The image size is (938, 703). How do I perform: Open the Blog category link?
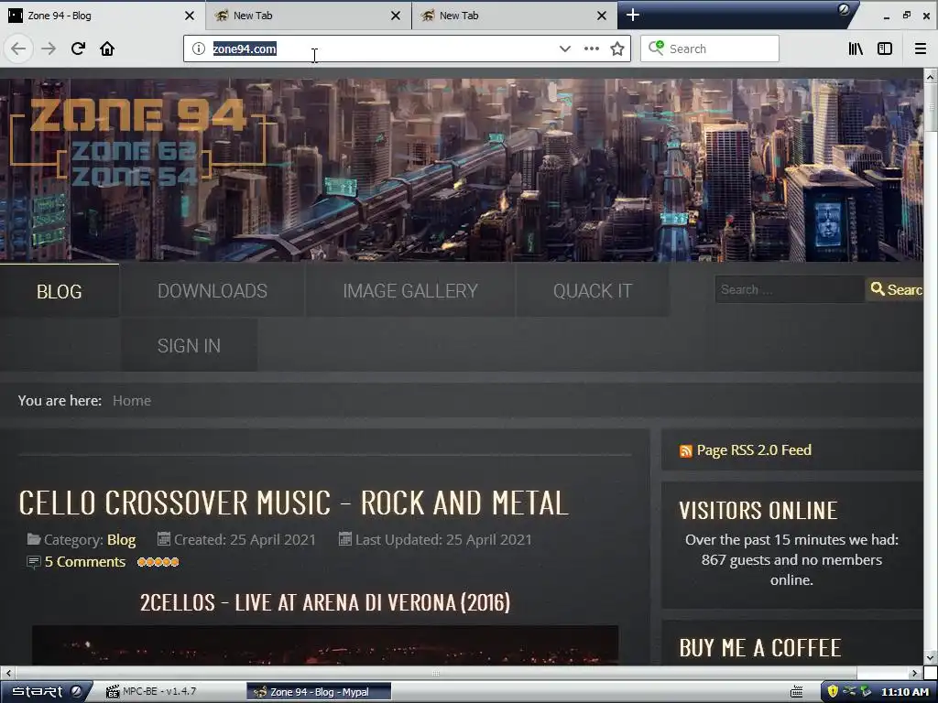tap(122, 540)
